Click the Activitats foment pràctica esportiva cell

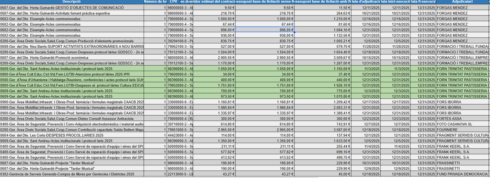tap(73, 13)
